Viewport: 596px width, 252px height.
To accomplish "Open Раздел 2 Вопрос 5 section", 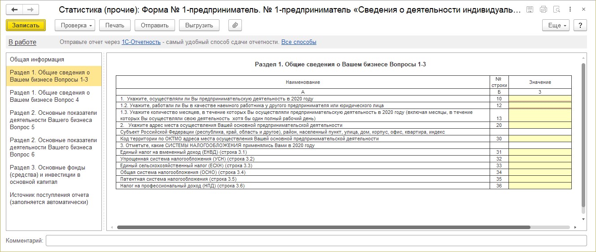I will (x=54, y=120).
